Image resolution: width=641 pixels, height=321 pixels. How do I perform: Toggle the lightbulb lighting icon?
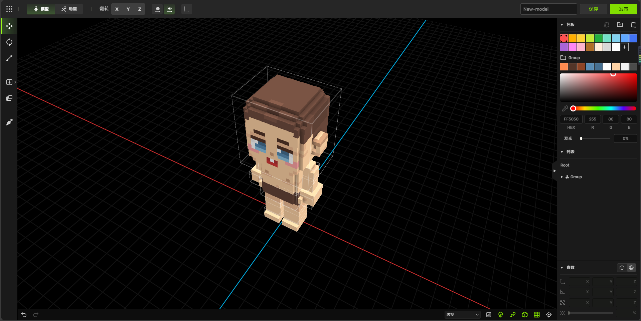pyautogui.click(x=501, y=315)
